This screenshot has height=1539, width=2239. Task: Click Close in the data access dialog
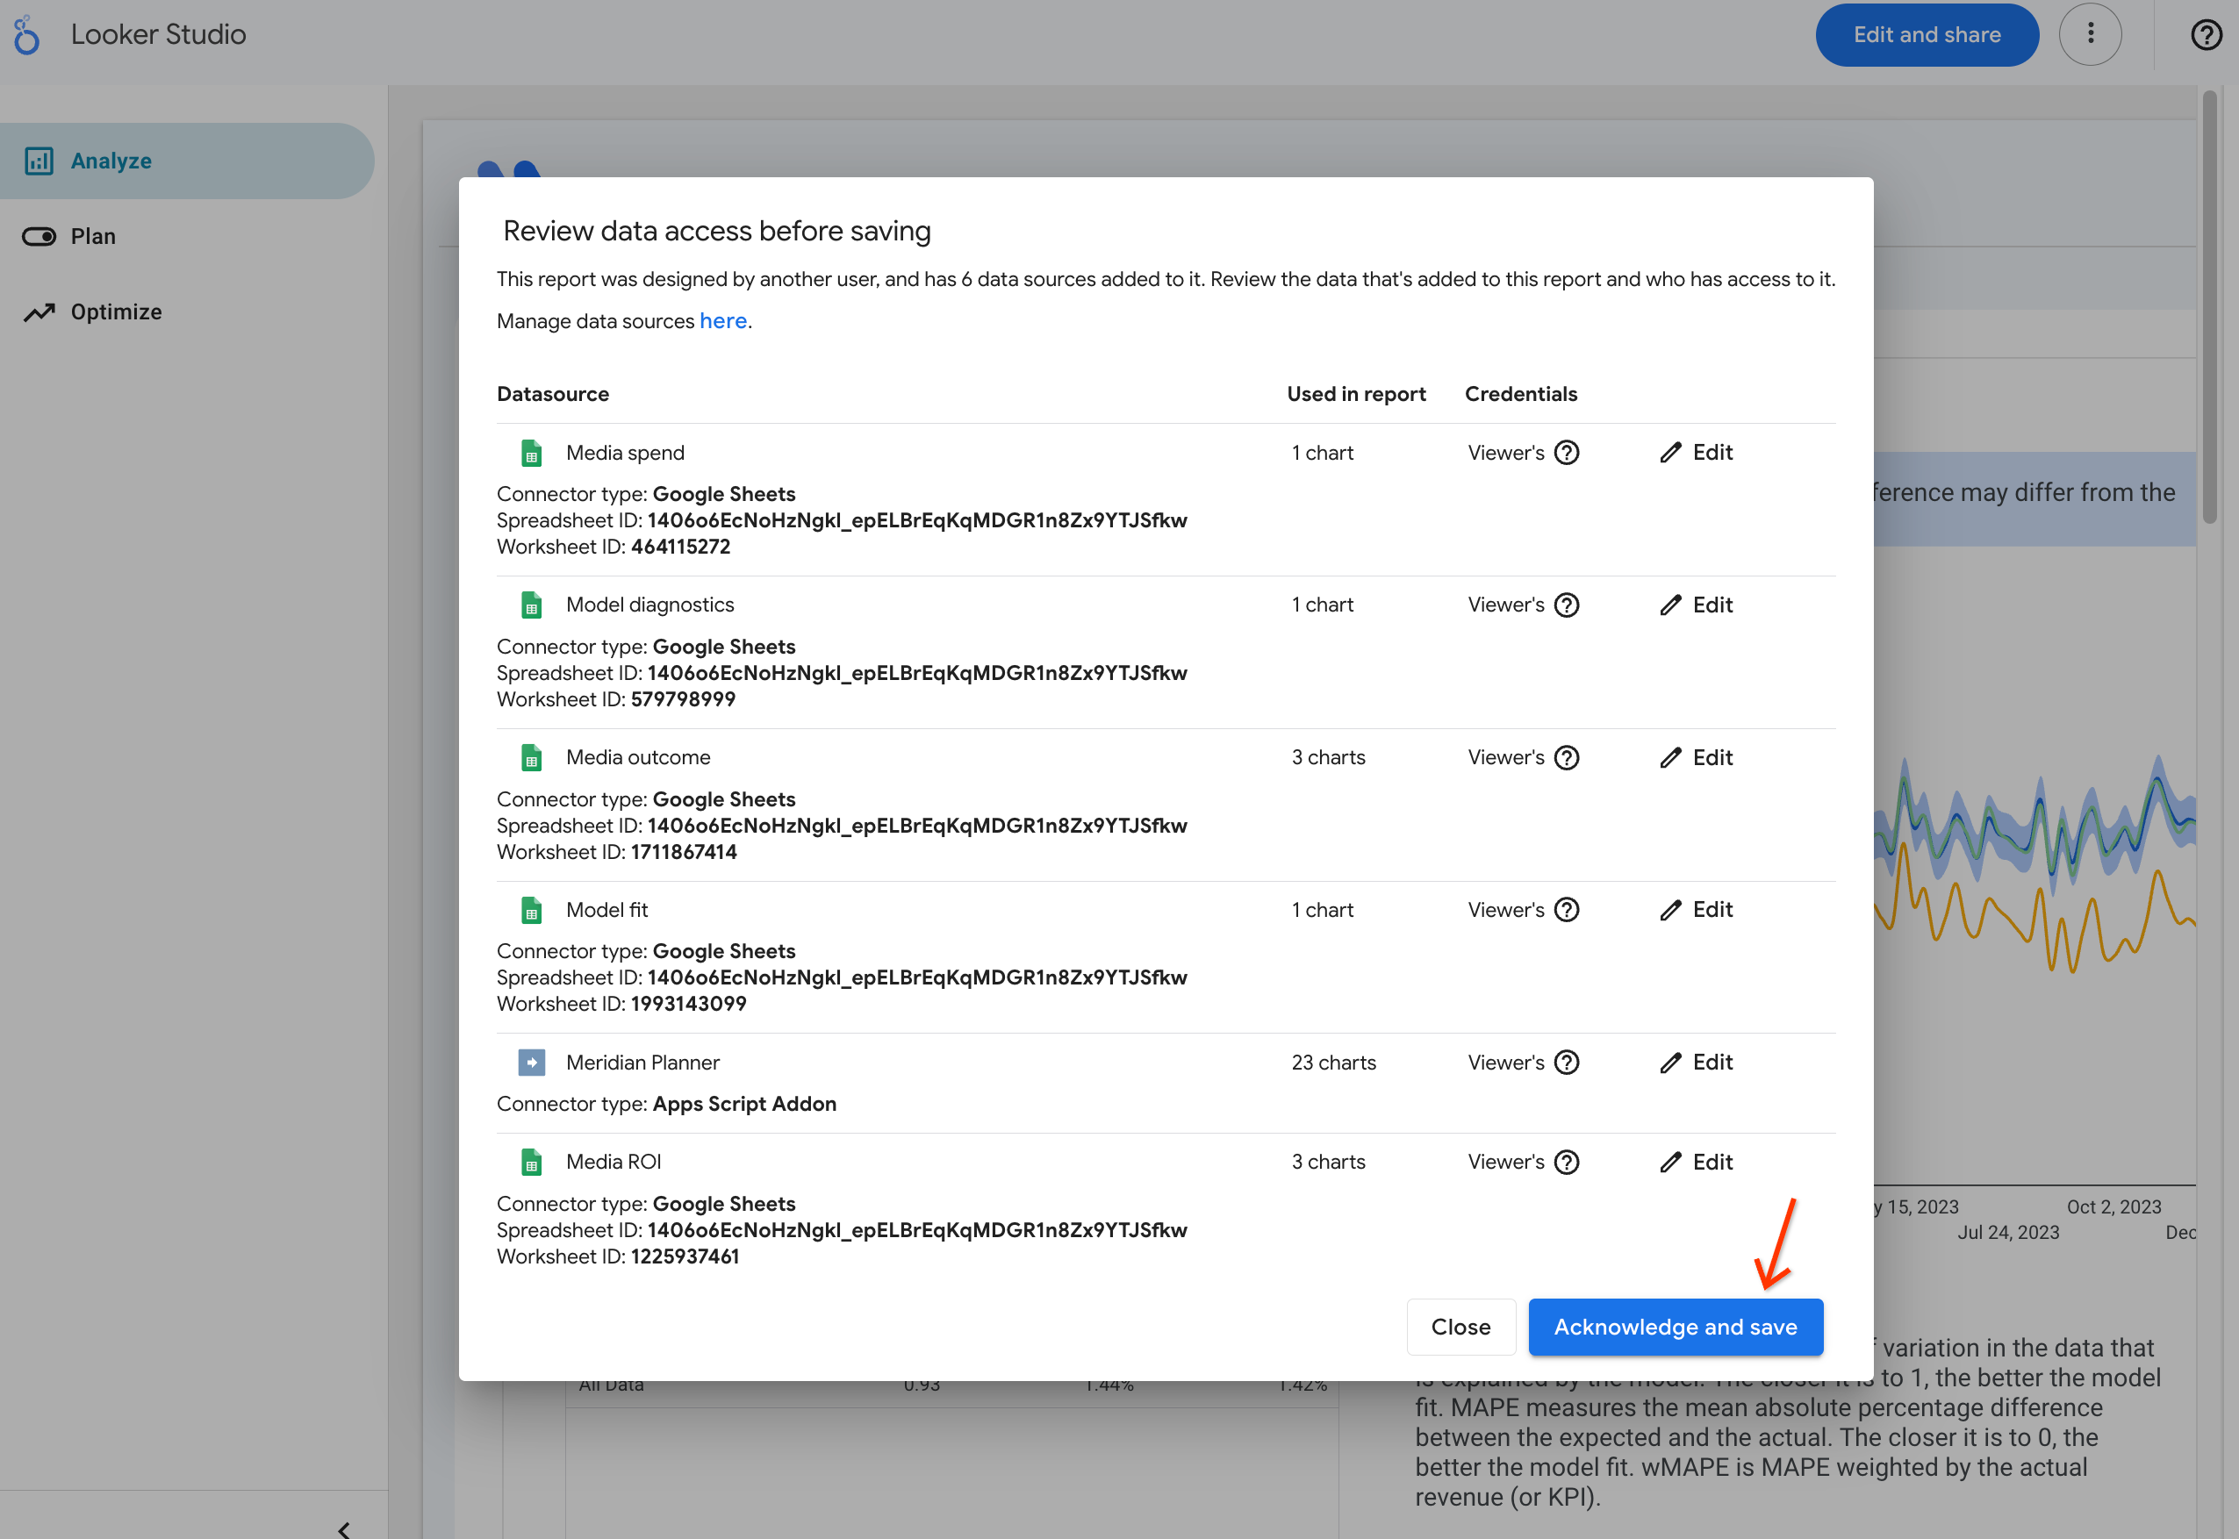[1460, 1326]
